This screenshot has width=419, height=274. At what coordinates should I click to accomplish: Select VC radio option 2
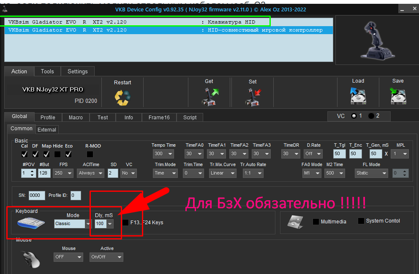point(371,116)
